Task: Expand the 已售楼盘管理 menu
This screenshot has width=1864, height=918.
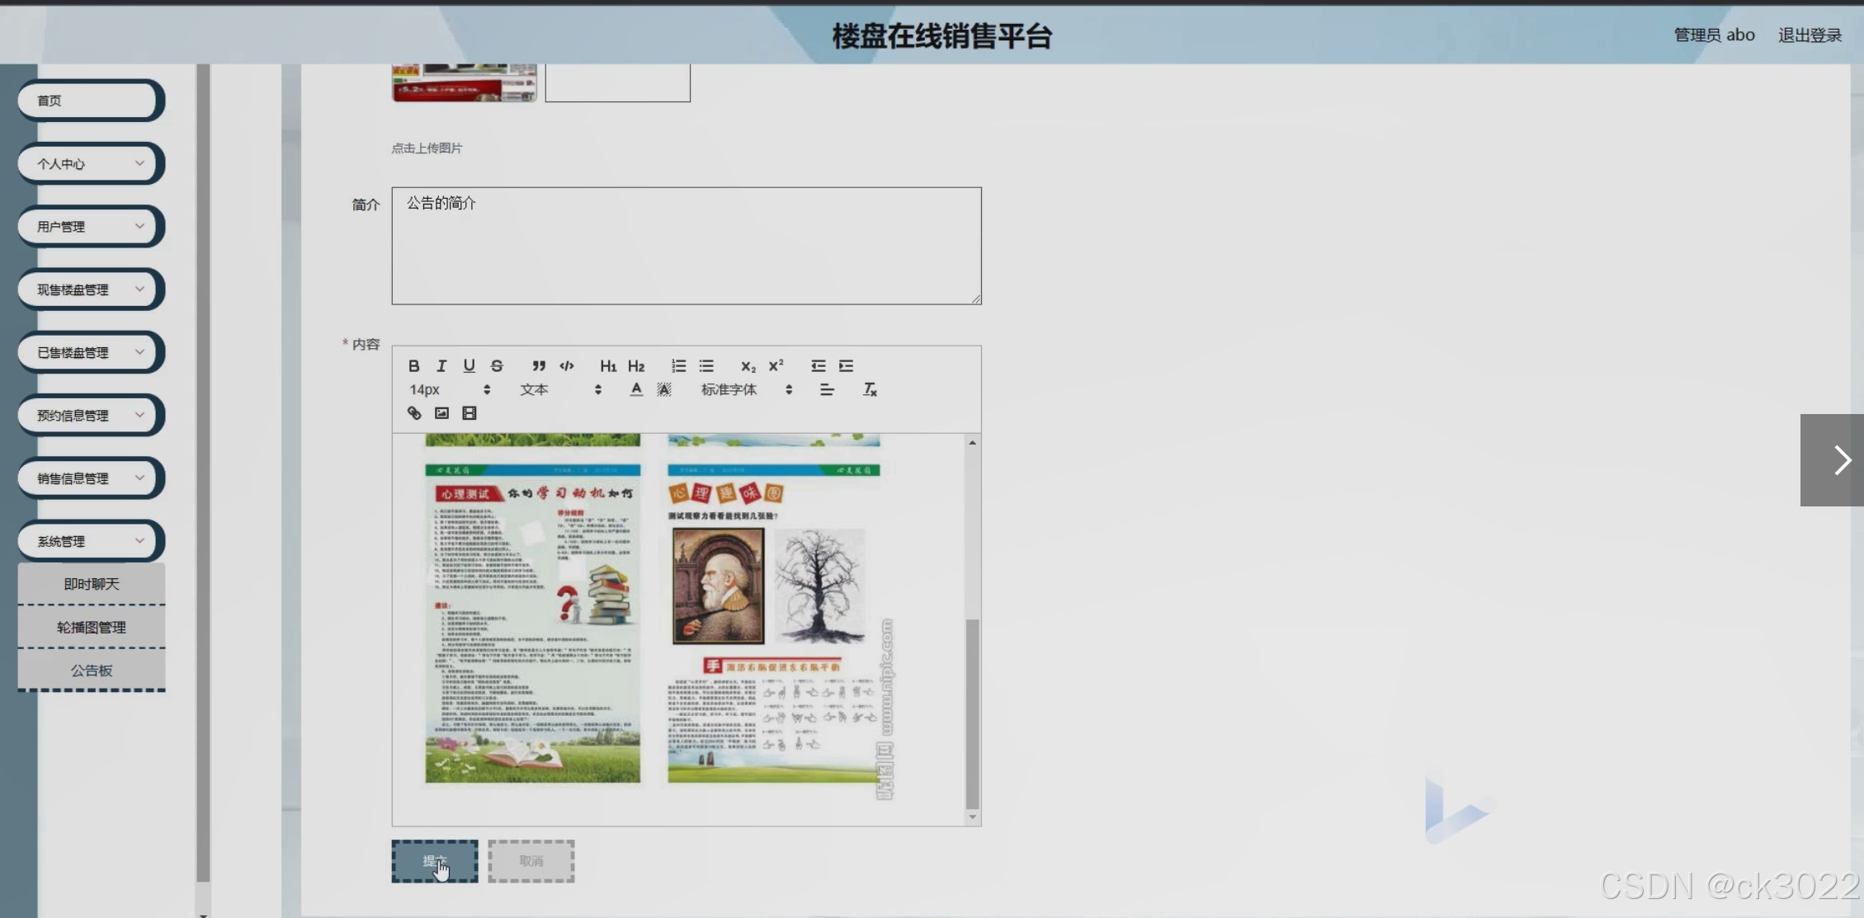Action: (x=91, y=352)
